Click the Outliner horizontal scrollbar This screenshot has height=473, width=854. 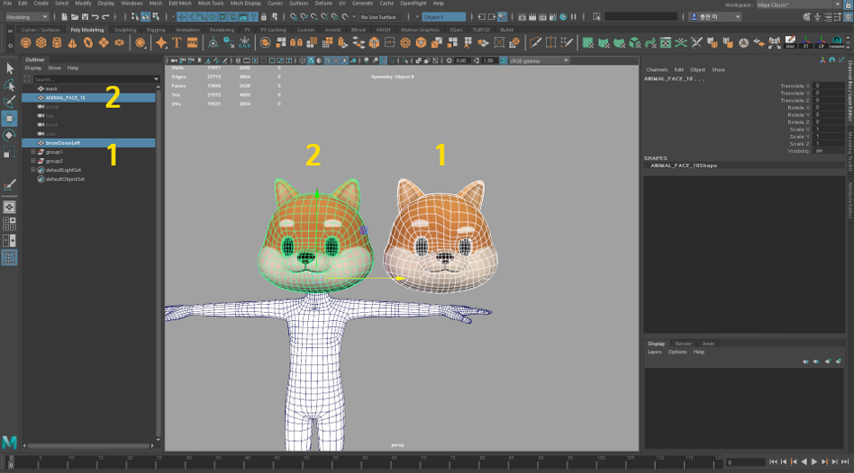88,446
